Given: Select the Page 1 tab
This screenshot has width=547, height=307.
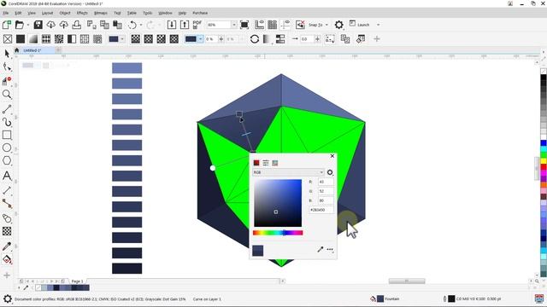Looking at the screenshot, I should click(77, 281).
